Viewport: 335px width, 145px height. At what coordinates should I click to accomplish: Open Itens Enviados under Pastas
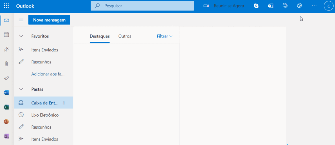44,139
